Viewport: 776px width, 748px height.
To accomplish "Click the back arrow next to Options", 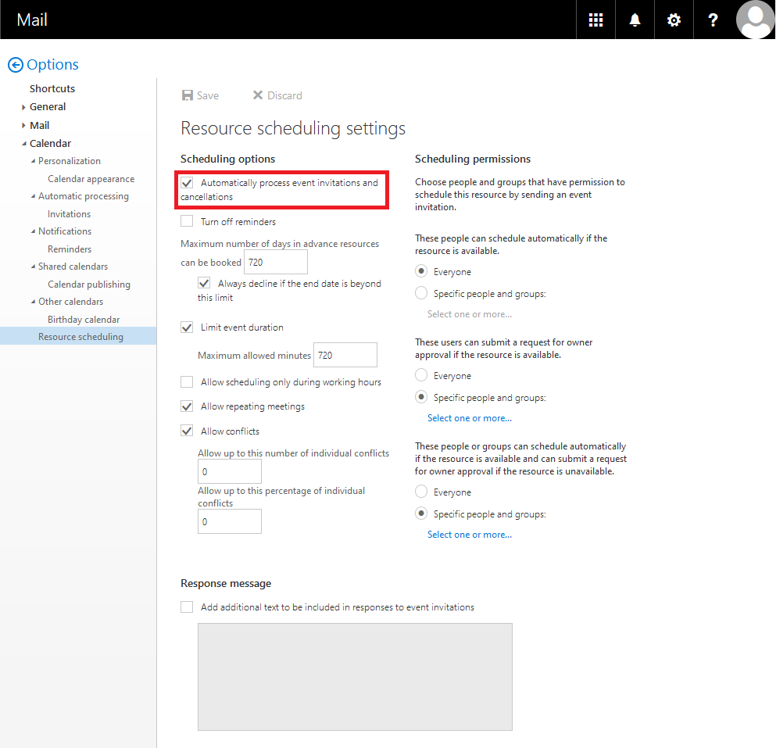I will click(15, 66).
